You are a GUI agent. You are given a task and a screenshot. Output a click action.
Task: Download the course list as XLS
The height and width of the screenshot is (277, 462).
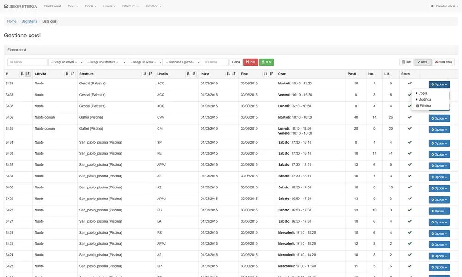(267, 62)
